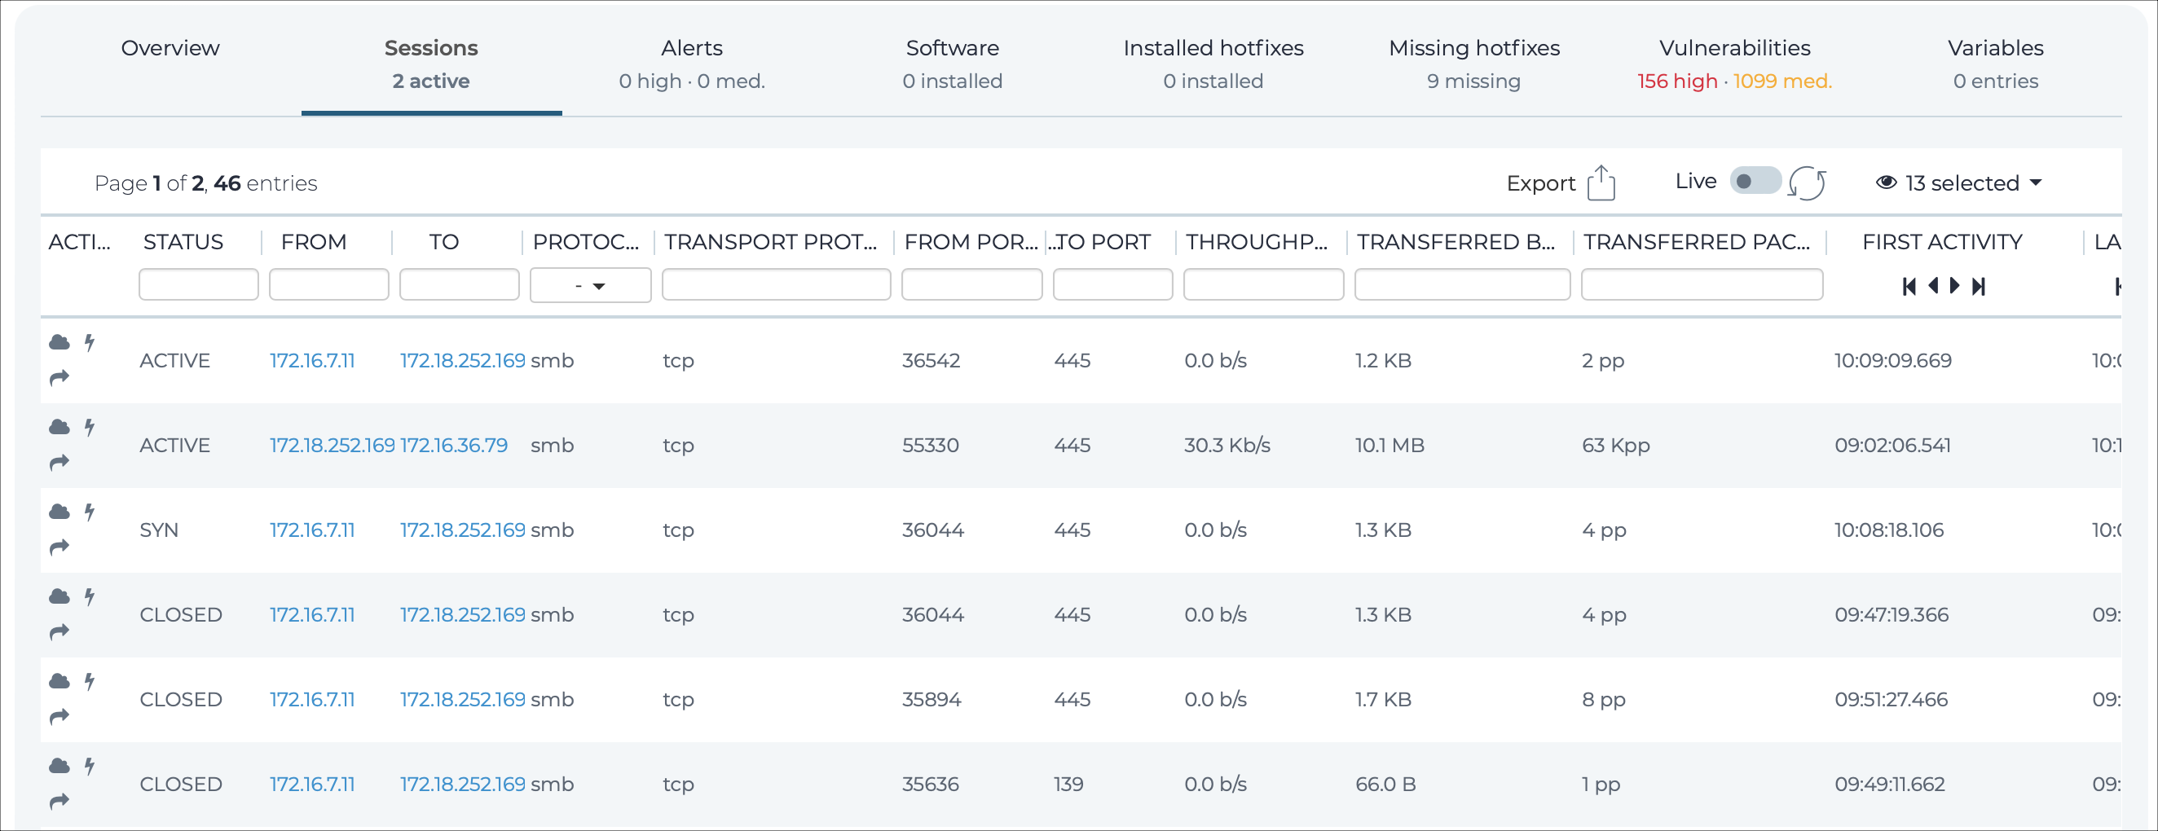2158x831 pixels.
Task: Click the STATUS filter input field
Action: click(199, 284)
